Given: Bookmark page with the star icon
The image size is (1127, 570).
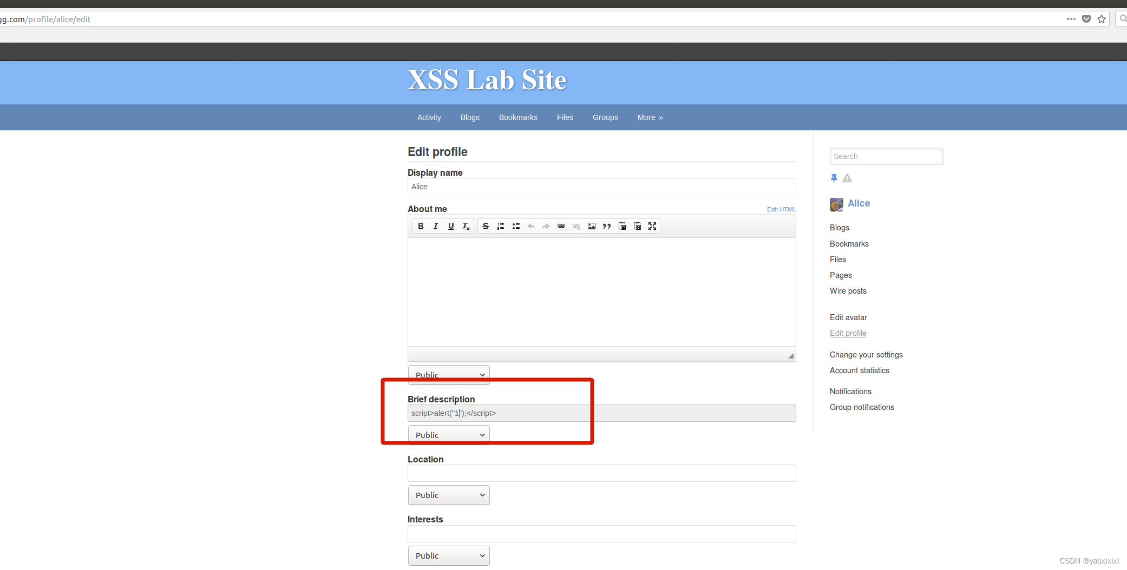Looking at the screenshot, I should (1102, 19).
